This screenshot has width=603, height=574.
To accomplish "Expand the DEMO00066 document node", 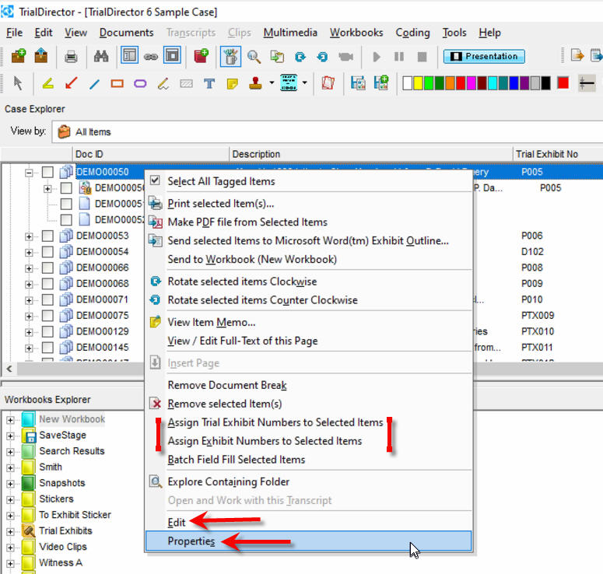I will click(x=29, y=268).
